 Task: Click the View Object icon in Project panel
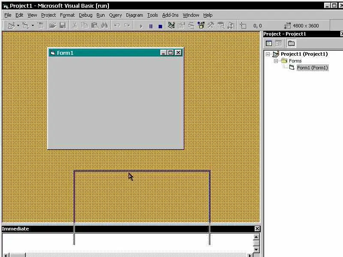click(x=278, y=43)
